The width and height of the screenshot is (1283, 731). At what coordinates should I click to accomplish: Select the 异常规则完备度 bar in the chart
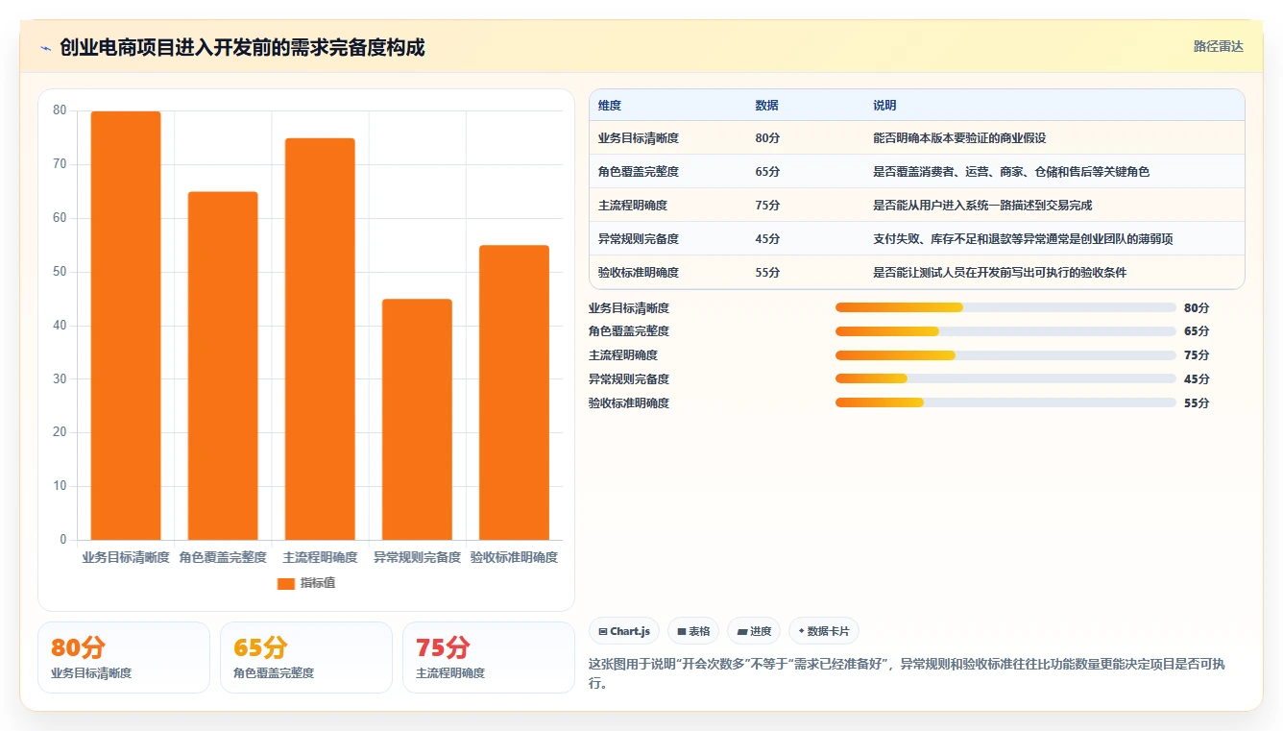pos(417,420)
